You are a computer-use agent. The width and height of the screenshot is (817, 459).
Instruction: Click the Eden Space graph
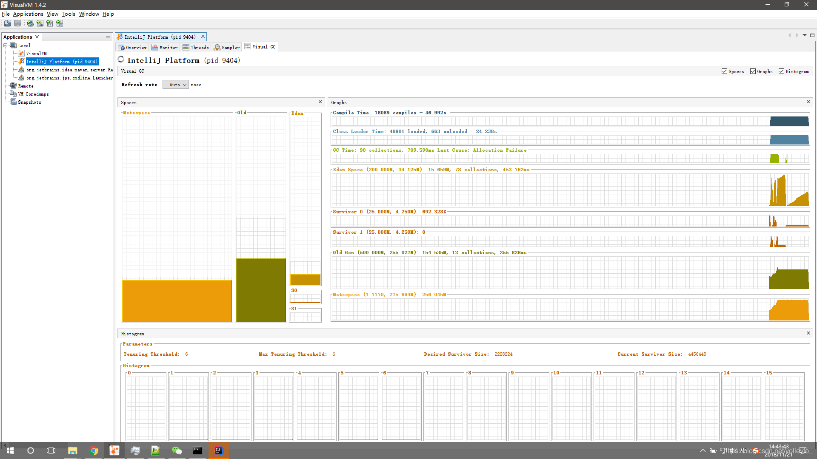tap(570, 190)
